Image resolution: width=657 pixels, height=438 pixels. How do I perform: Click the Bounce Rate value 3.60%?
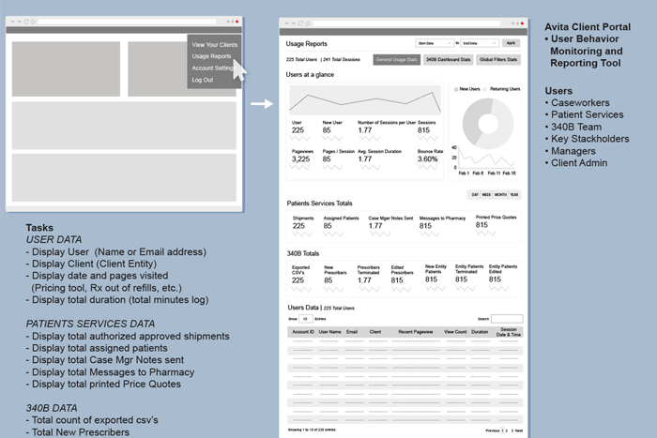pyautogui.click(x=427, y=159)
